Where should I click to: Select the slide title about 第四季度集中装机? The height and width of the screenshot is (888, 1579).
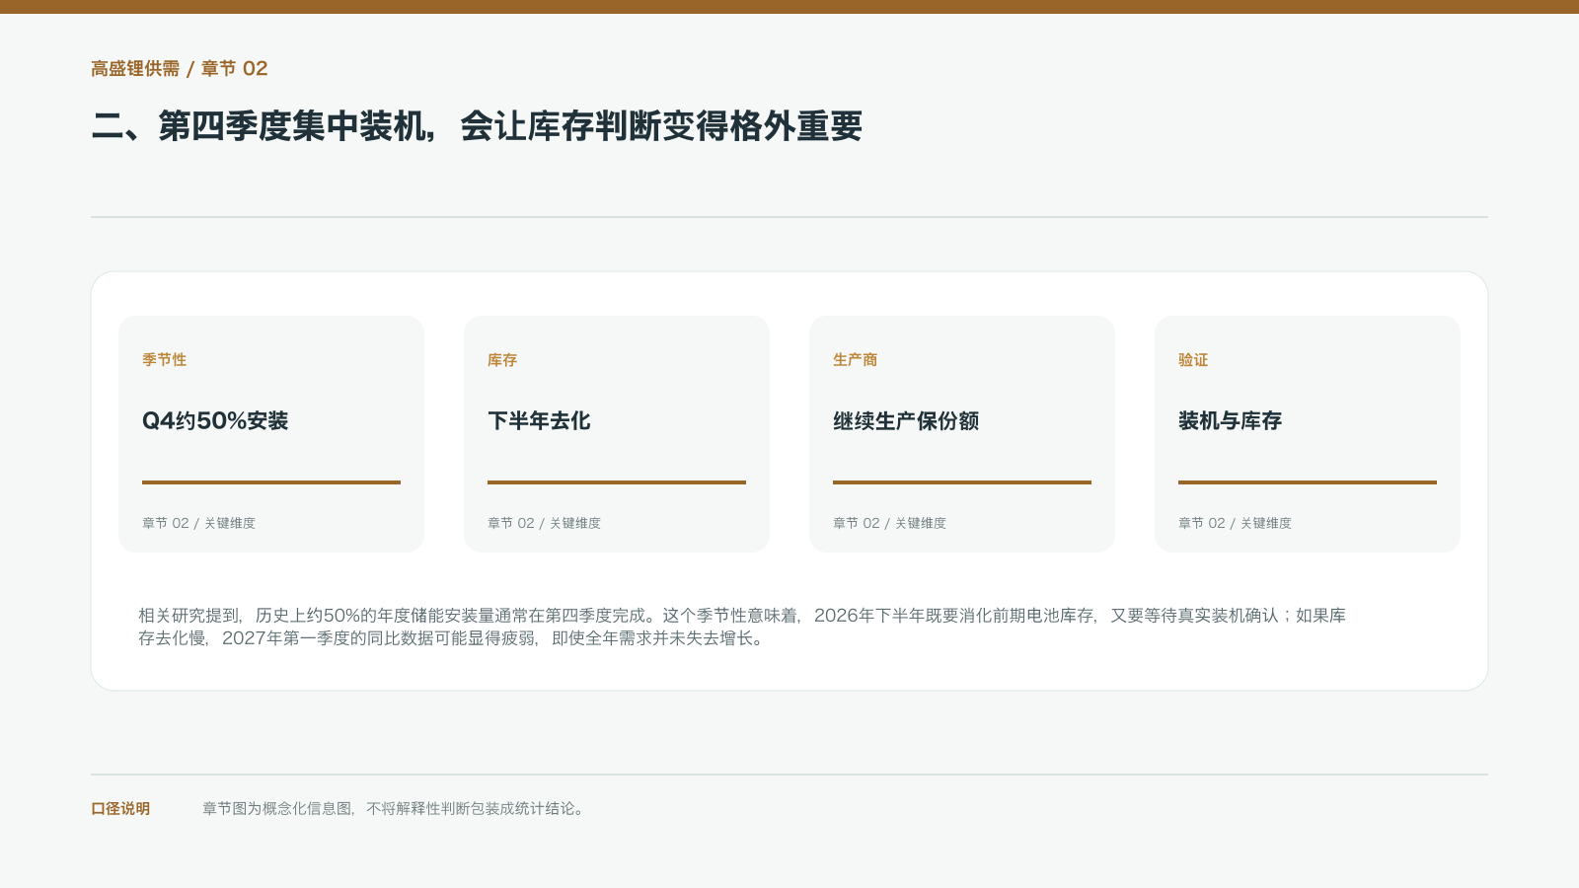[x=477, y=126]
